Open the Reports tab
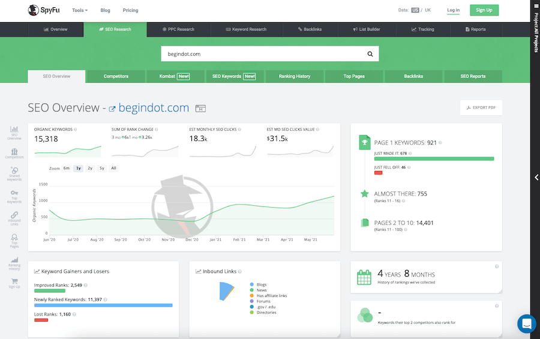540x339 pixels. 476,29
